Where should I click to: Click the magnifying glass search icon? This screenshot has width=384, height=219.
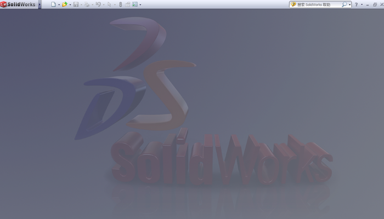pyautogui.click(x=345, y=4)
